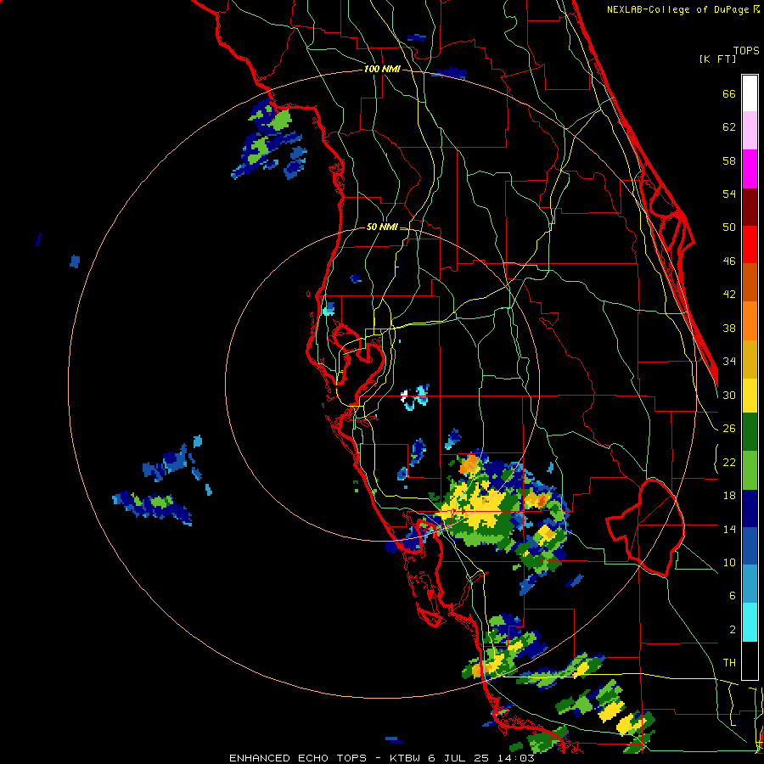This screenshot has height=764, width=764.
Task: Select the navy blue legend band
Action: pyautogui.click(x=750, y=508)
